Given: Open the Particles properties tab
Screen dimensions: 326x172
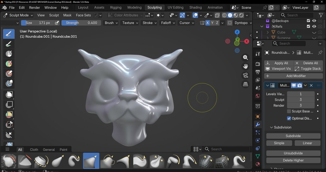Looking at the screenshot, I should 258,133.
